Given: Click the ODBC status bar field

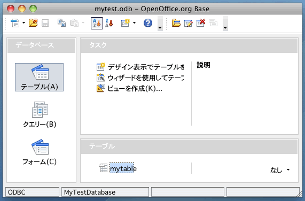Looking at the screenshot, I should [32, 192].
